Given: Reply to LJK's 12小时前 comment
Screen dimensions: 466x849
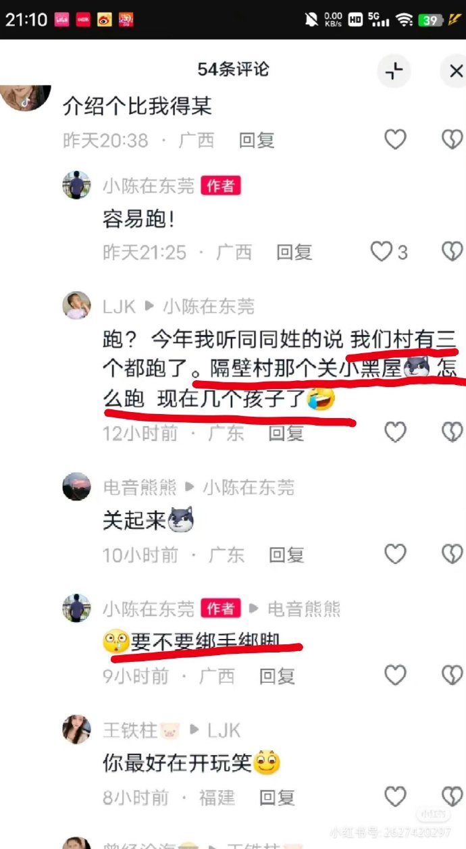Looking at the screenshot, I should (286, 433).
